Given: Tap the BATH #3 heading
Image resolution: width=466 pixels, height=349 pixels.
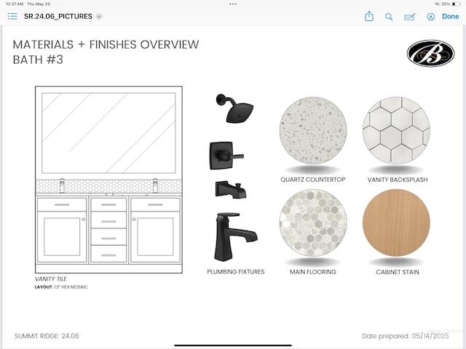Looking at the screenshot, I should 38,60.
